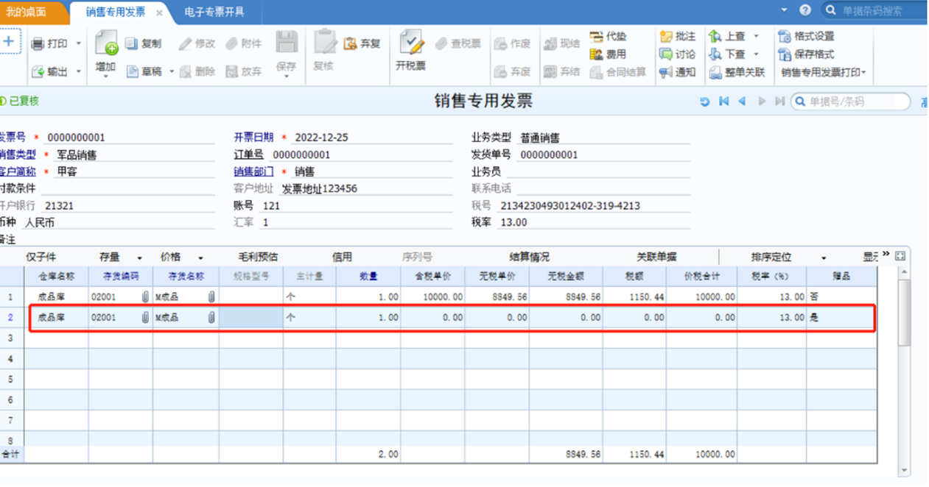Image resolution: width=929 pixels, height=487 pixels.
Task: Click the 打印 printer icon
Action: click(37, 44)
